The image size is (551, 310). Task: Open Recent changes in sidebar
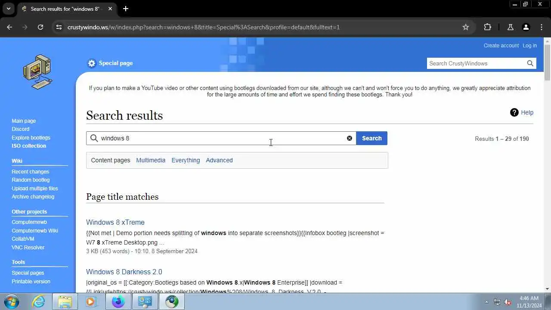coord(31,172)
